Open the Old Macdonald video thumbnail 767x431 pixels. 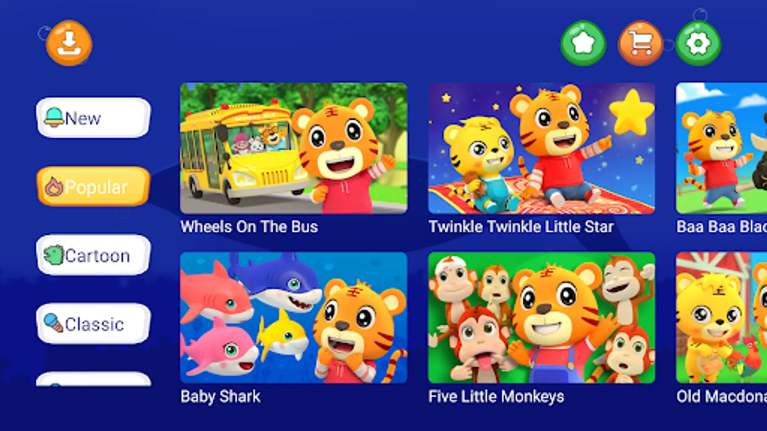click(721, 318)
